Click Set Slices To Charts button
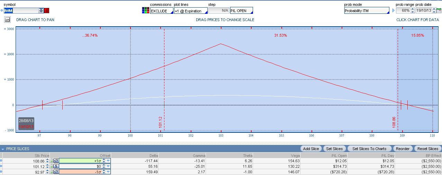The width and height of the screenshot is (442, 175). (x=369, y=149)
